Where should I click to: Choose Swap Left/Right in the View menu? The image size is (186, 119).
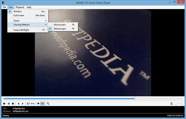coord(28,30)
